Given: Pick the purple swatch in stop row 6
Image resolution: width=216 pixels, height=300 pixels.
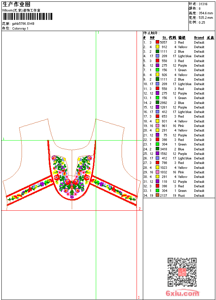Looking at the screenshot, I should 157,65.
